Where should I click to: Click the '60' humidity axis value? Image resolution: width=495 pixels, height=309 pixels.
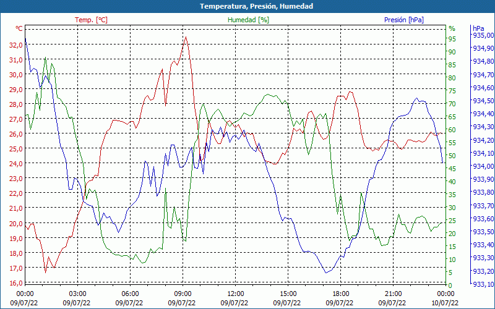[x=452, y=130]
